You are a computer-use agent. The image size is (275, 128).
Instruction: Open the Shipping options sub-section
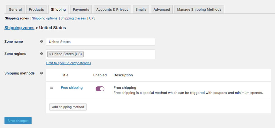45,18
